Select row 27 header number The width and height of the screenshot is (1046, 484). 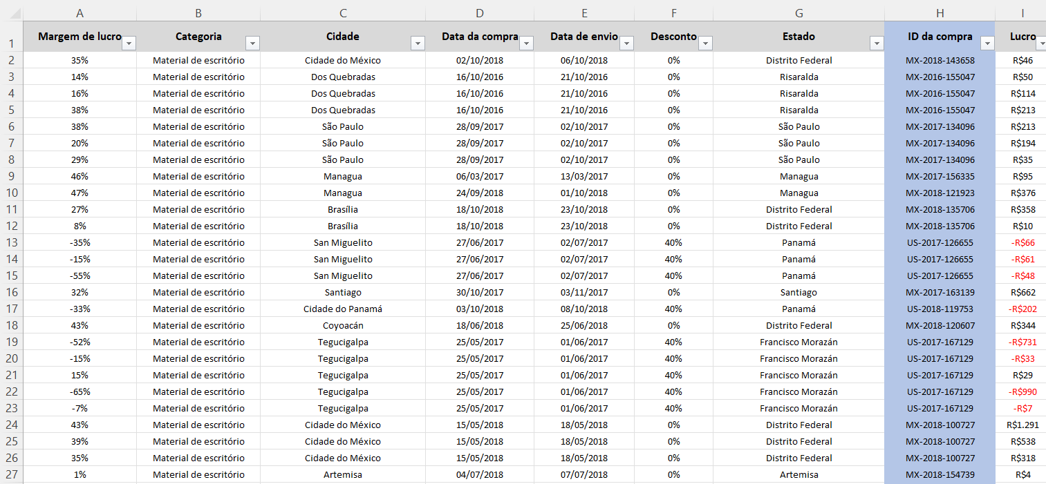[12, 474]
